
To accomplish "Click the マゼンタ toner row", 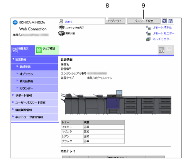I will 93,132.
